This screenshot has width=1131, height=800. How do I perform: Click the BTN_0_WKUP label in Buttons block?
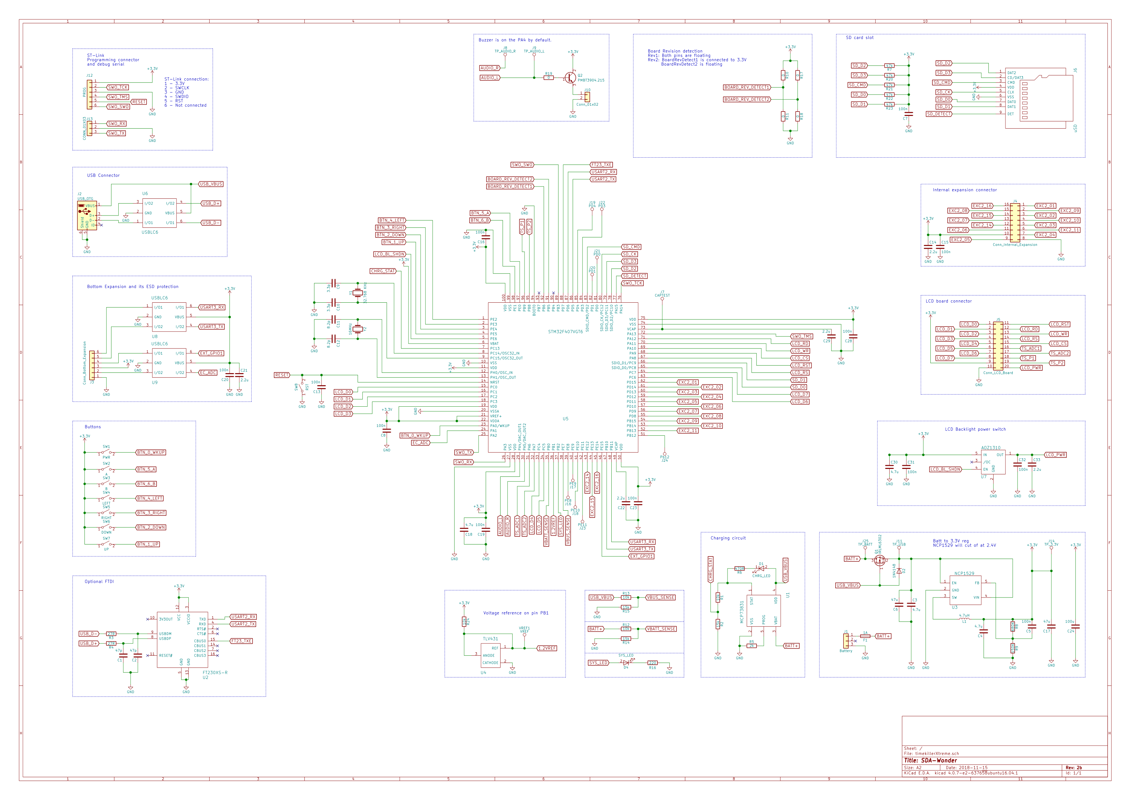tap(151, 452)
